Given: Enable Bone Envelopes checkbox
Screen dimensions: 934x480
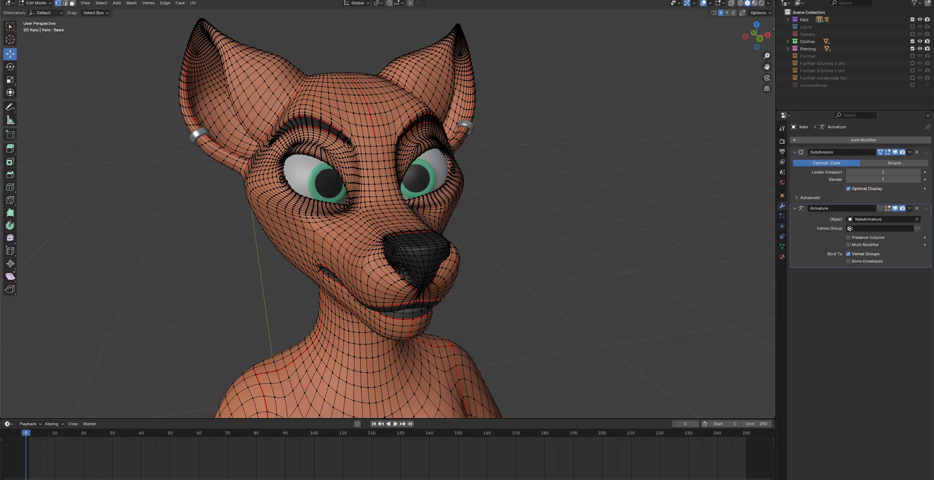Looking at the screenshot, I should pos(848,261).
